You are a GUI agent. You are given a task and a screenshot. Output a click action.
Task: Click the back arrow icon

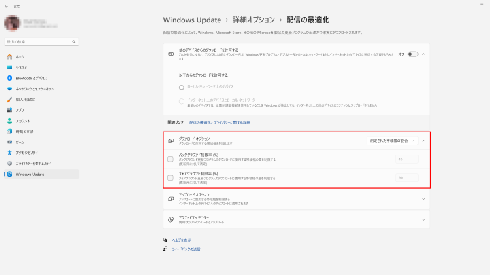[x=7, y=7]
